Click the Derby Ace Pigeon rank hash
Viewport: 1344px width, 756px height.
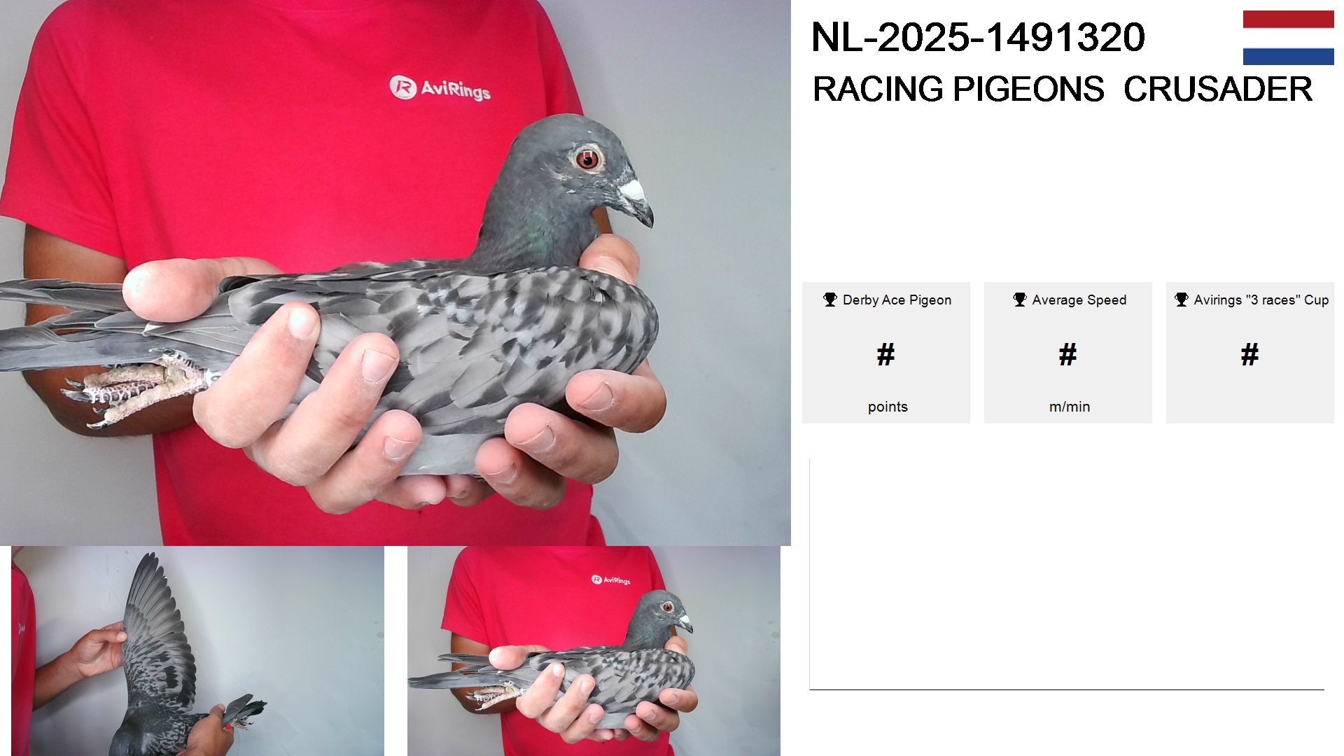(886, 355)
